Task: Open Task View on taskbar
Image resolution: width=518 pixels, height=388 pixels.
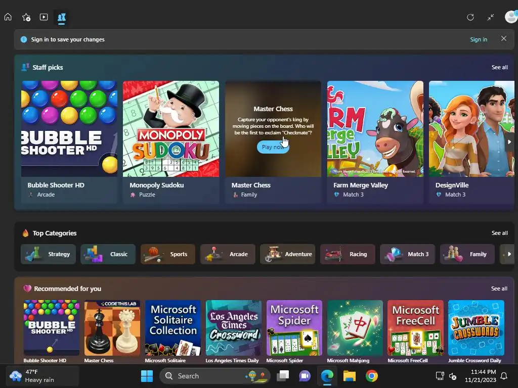Action: (283, 376)
